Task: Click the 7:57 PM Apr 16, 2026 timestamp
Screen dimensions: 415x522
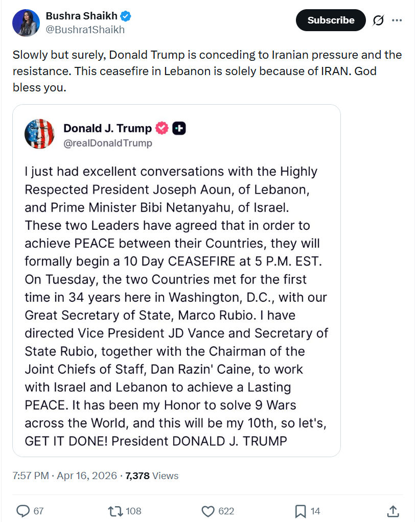Action: (x=64, y=476)
